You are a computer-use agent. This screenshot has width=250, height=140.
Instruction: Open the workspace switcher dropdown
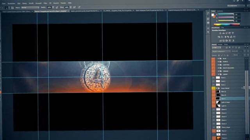pos(236,6)
